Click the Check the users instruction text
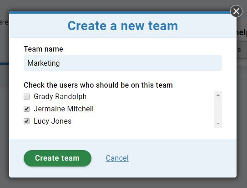 [98, 85]
